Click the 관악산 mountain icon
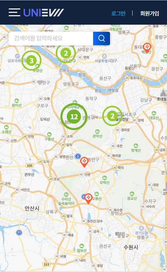This screenshot has width=167, height=272. tap(98, 131)
